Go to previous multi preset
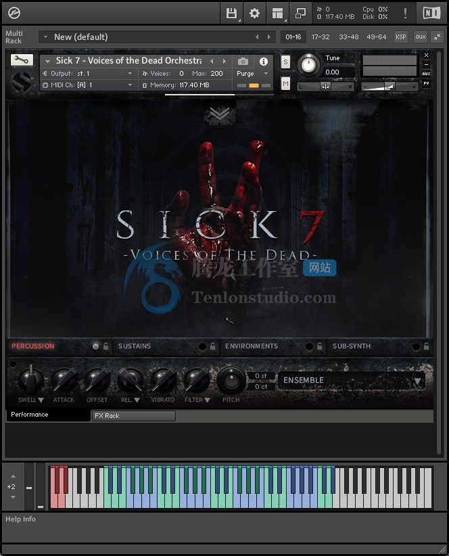 [x=257, y=37]
